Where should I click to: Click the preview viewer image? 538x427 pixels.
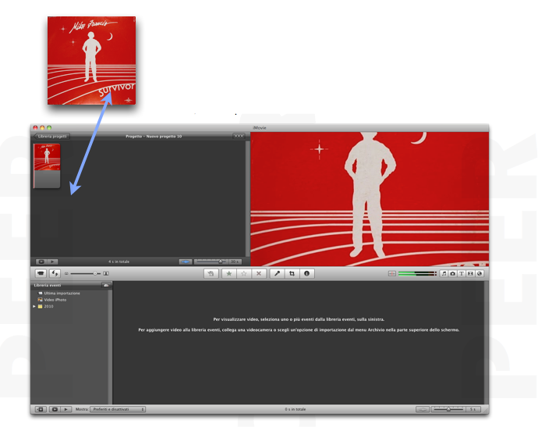(370, 199)
